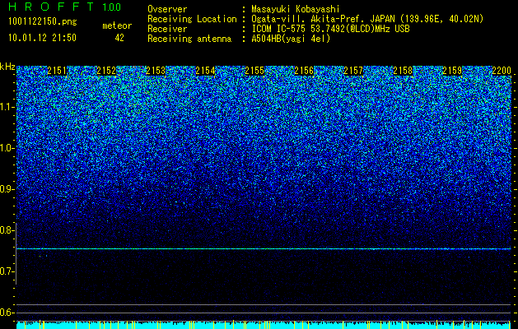Click the 'Receiver' field label
Image resolution: width=518 pixels, height=329 pixels.
coord(167,29)
